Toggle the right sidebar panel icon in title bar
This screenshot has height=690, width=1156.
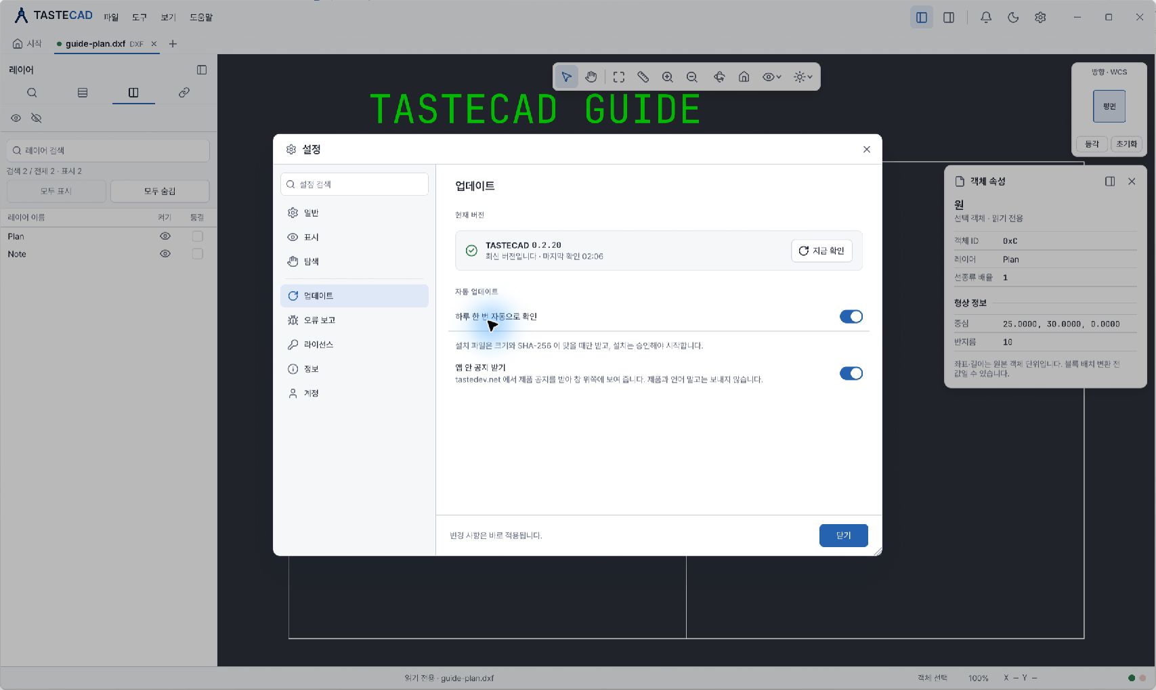pyautogui.click(x=949, y=18)
